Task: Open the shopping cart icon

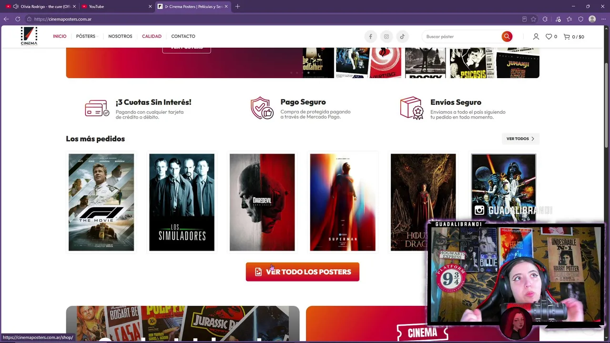Action: [x=567, y=37]
